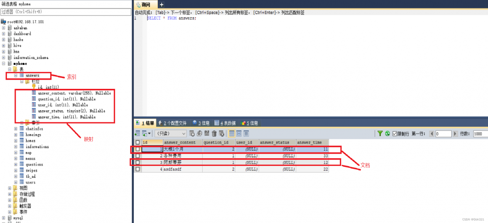Viewport: 488px width, 223px height.
Task: Click the id column header
Action: [152, 142]
